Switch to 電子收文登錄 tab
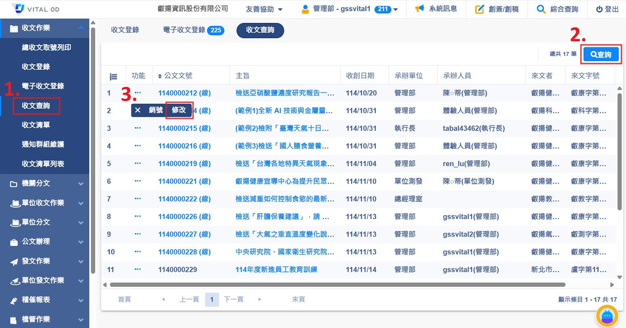 (x=193, y=30)
